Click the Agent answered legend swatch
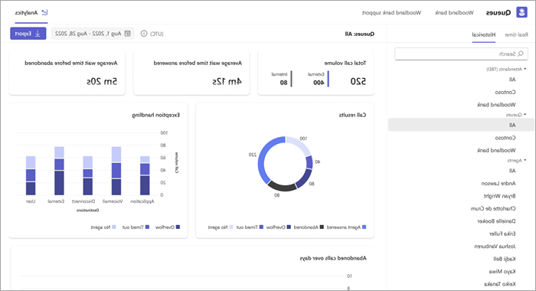This screenshot has width=536, height=291. 364,227
